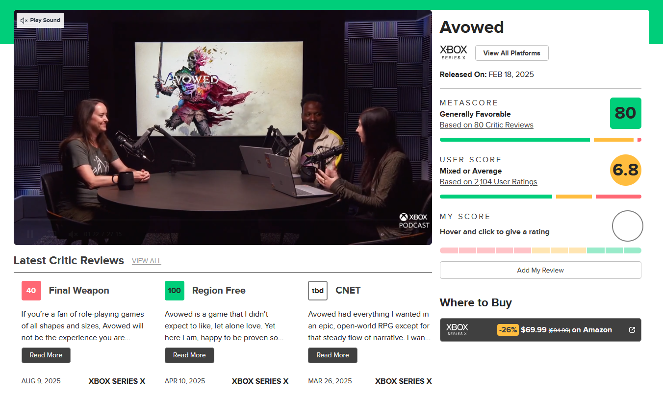Click the yellow 6.8 user score circle
The height and width of the screenshot is (398, 663).
(625, 170)
